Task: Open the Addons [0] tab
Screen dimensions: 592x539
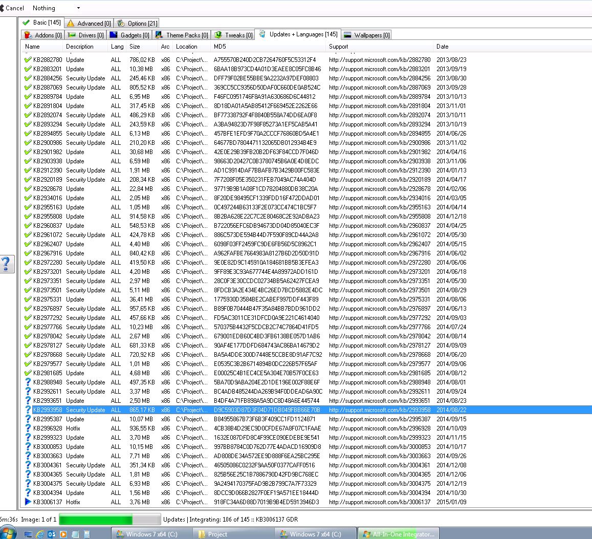Action: [x=42, y=35]
